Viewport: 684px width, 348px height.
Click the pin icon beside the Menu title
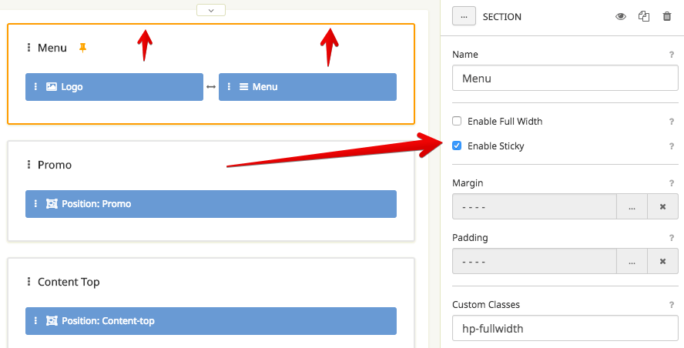(x=83, y=48)
